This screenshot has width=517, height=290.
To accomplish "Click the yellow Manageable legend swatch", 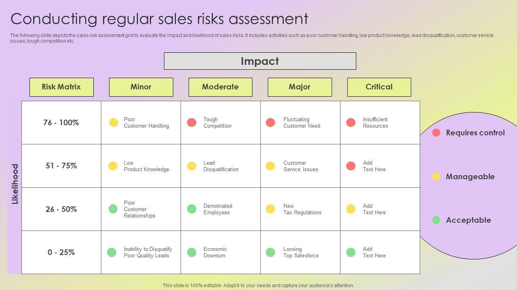I will 436,176.
